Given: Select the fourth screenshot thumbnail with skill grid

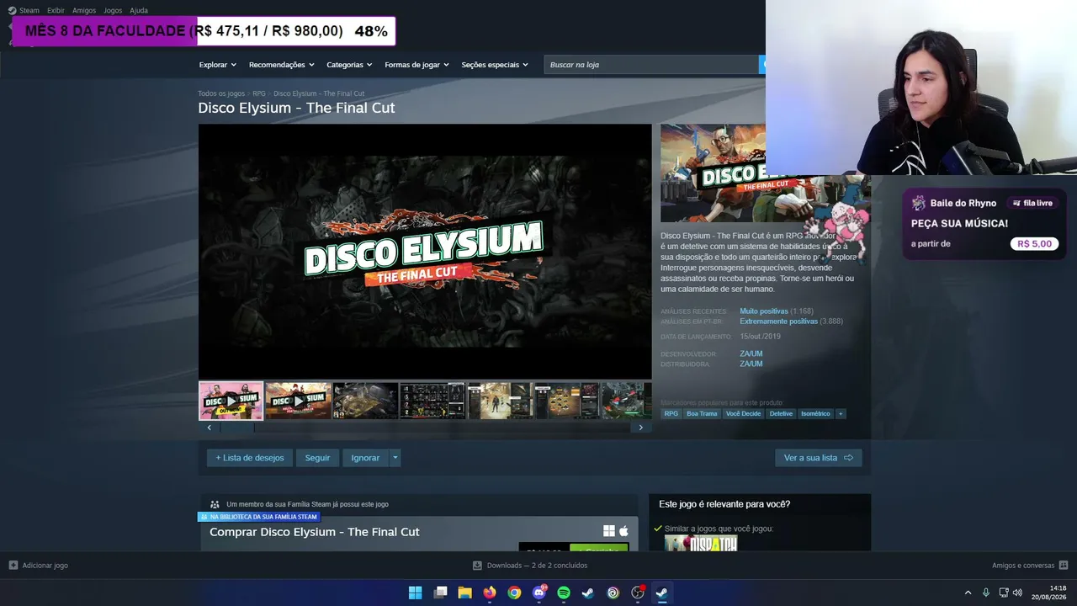Looking at the screenshot, I should (432, 401).
